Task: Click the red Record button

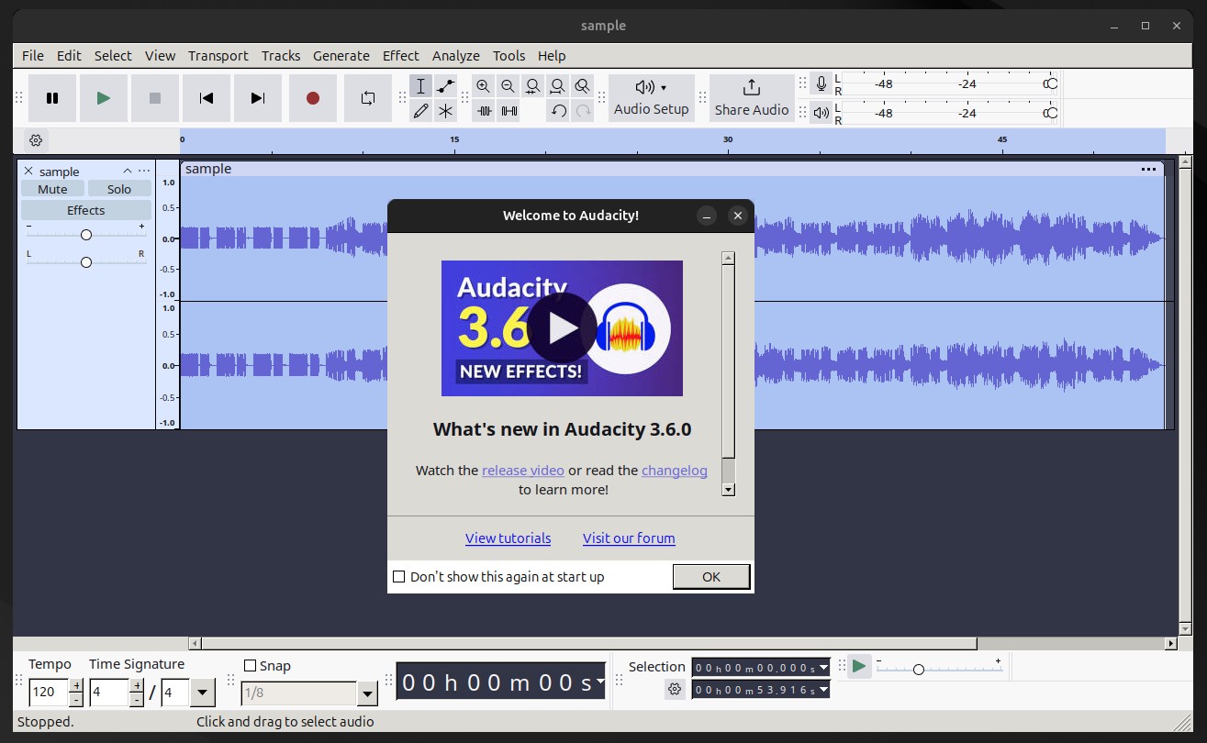Action: tap(313, 98)
